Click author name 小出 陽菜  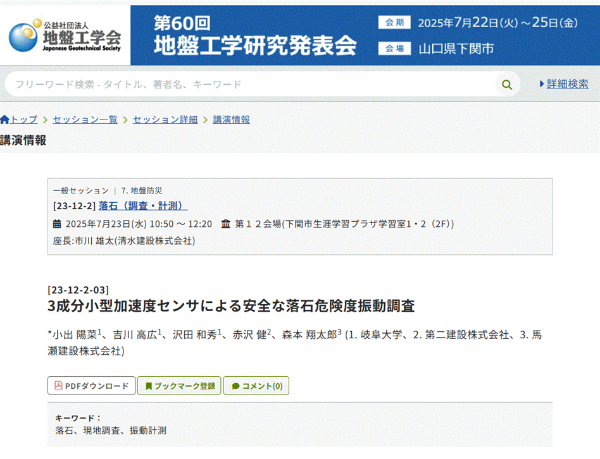[x=75, y=335]
